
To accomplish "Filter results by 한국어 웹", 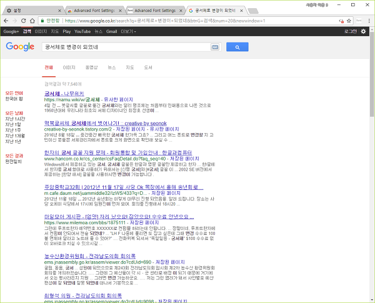I will pyautogui.click(x=14, y=99).
